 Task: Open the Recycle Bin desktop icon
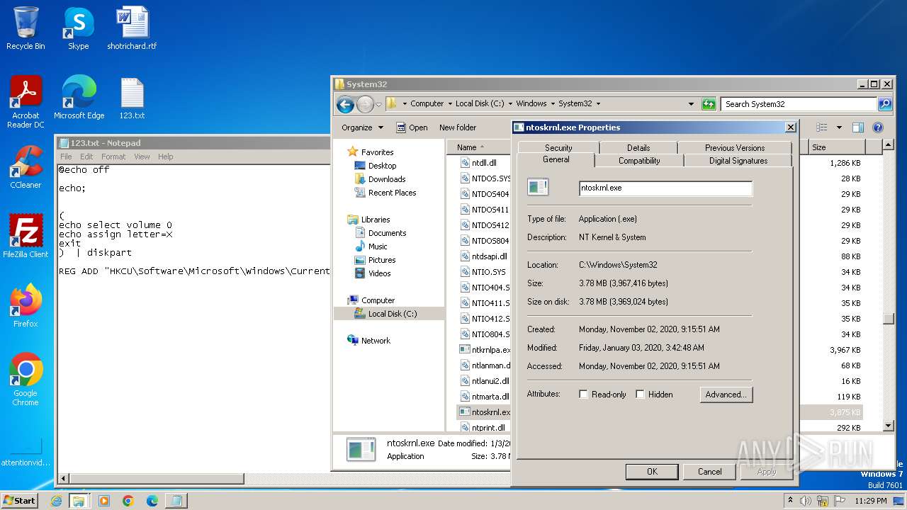point(26,28)
